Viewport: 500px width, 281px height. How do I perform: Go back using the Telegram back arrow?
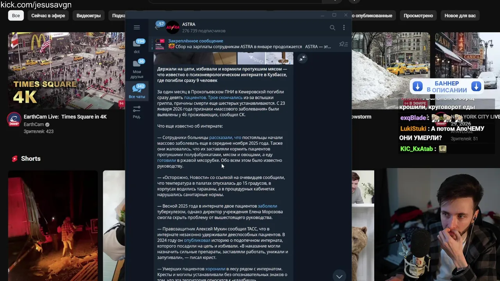pos(157,27)
